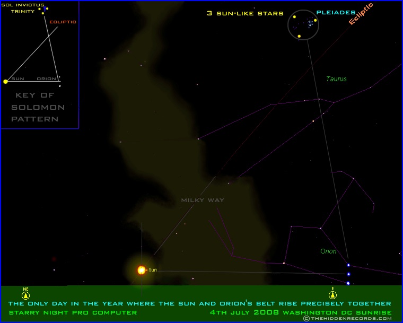Click the upper-left yellow star in Pleiades circle

pyautogui.click(x=294, y=17)
